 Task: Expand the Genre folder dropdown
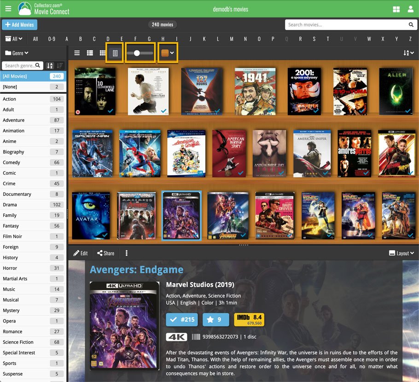click(x=17, y=53)
